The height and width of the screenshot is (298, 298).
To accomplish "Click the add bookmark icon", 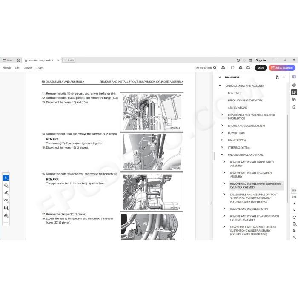I will pos(277,77).
